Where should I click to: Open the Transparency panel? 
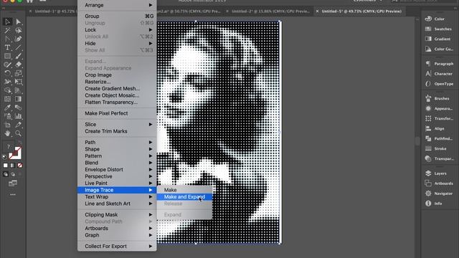439,158
